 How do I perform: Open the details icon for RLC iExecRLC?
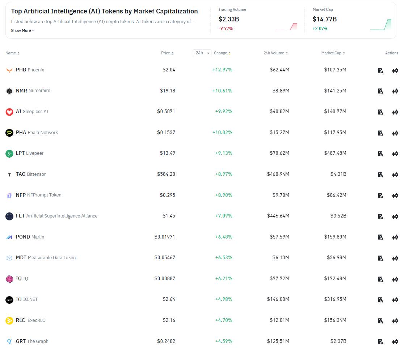click(380, 321)
